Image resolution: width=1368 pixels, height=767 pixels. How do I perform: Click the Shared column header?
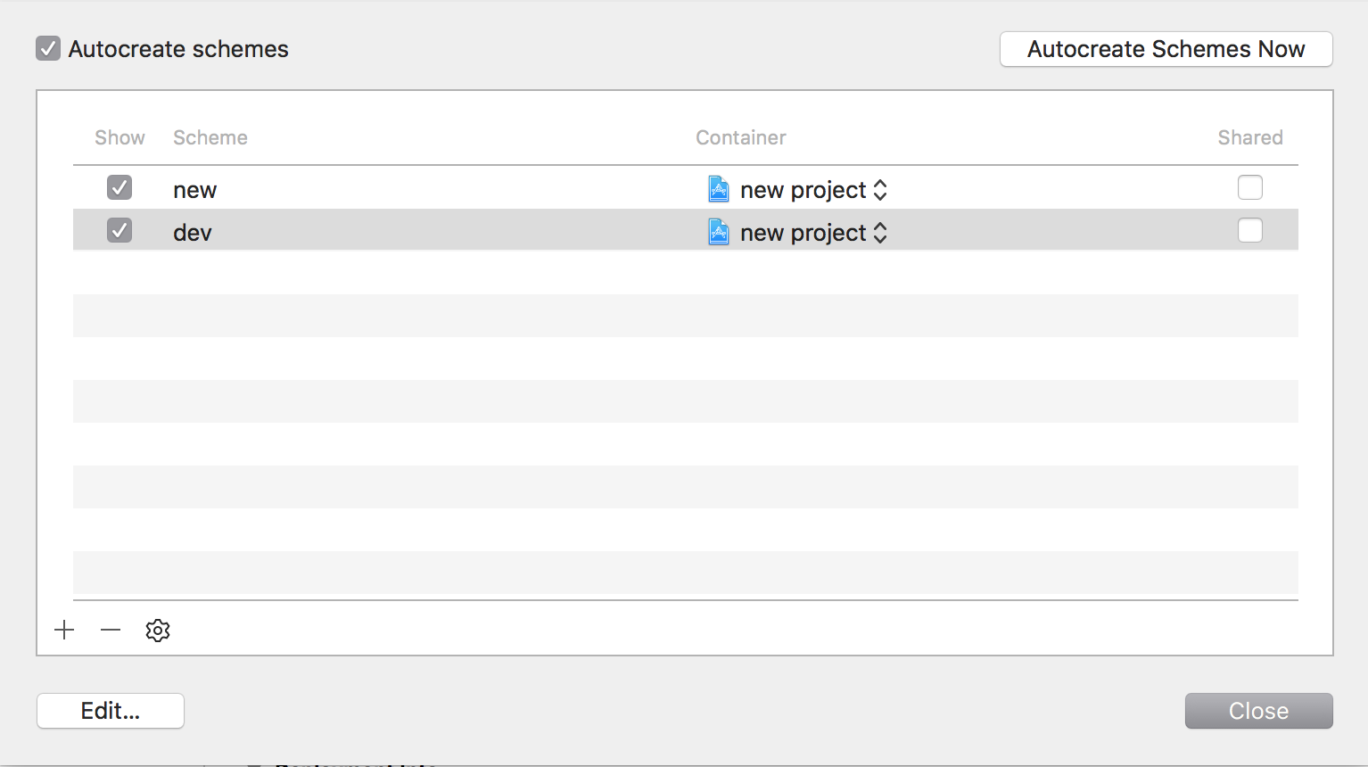1249,137
